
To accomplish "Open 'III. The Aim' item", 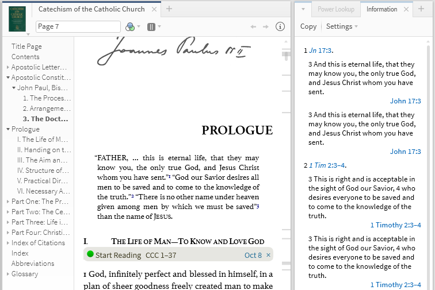I will 43,160.
